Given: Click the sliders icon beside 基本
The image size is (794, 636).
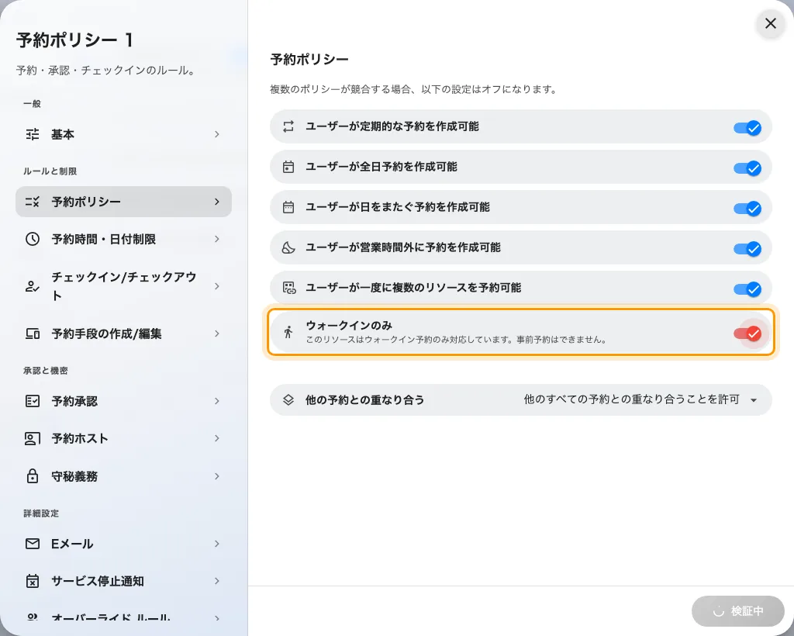Looking at the screenshot, I should pyautogui.click(x=33, y=134).
